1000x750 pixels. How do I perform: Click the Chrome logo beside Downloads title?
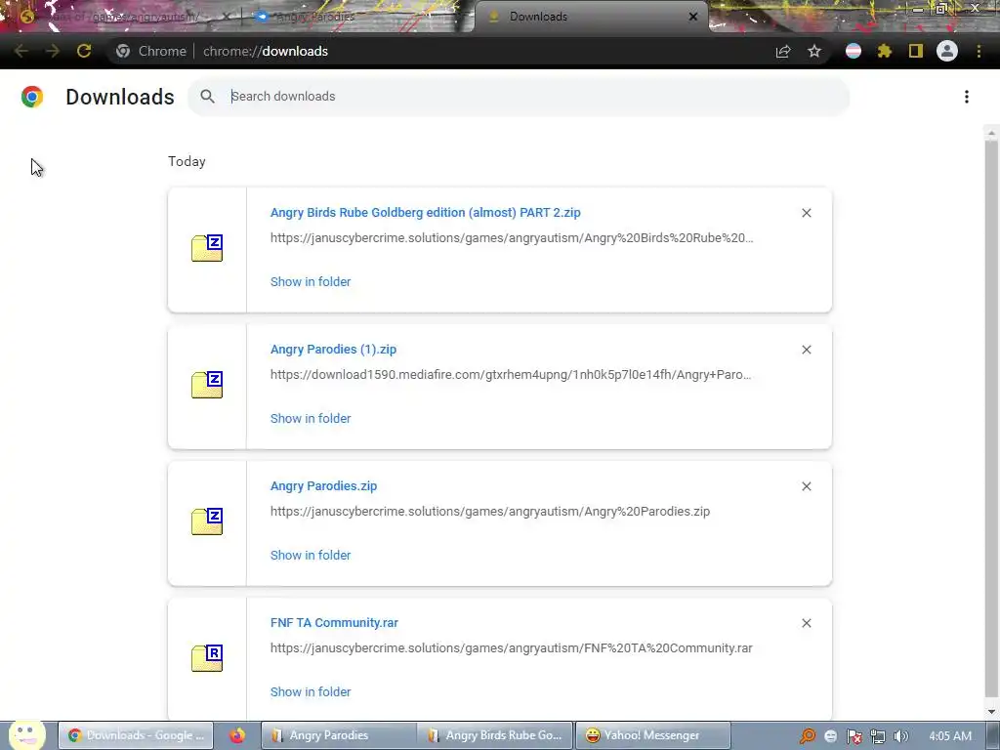32,97
